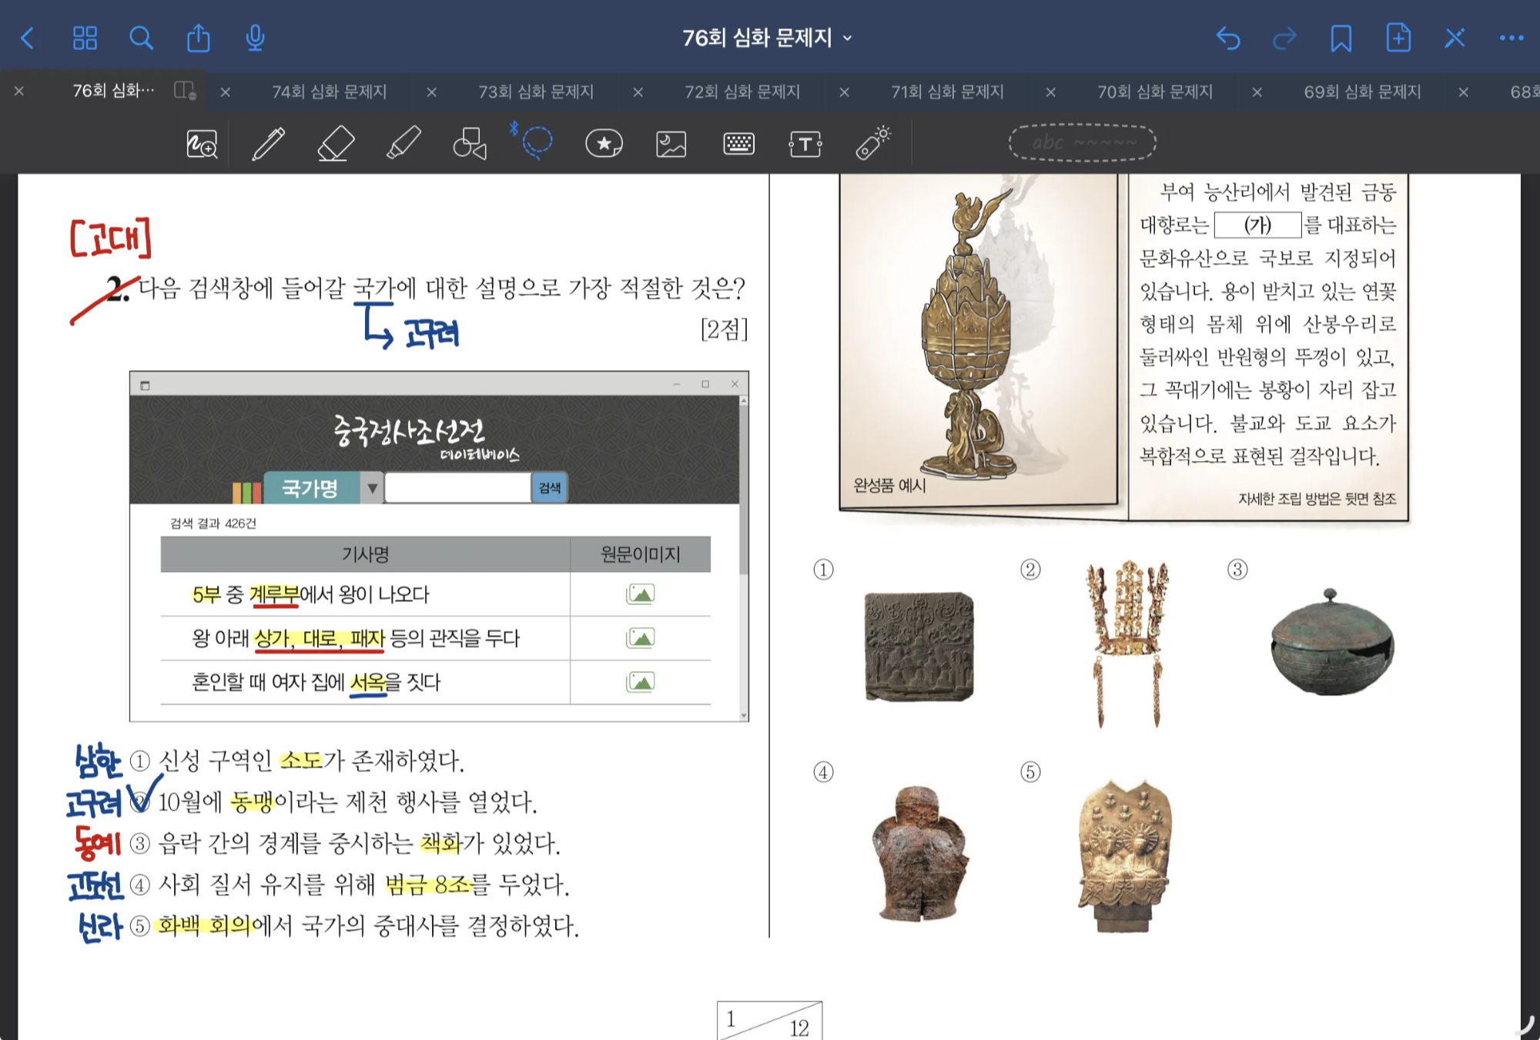This screenshot has height=1040, width=1540.
Task: Open the 국가명 dropdown arrow
Action: 373,488
